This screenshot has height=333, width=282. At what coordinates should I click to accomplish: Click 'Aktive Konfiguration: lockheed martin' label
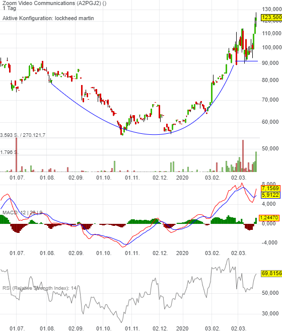click(48, 18)
